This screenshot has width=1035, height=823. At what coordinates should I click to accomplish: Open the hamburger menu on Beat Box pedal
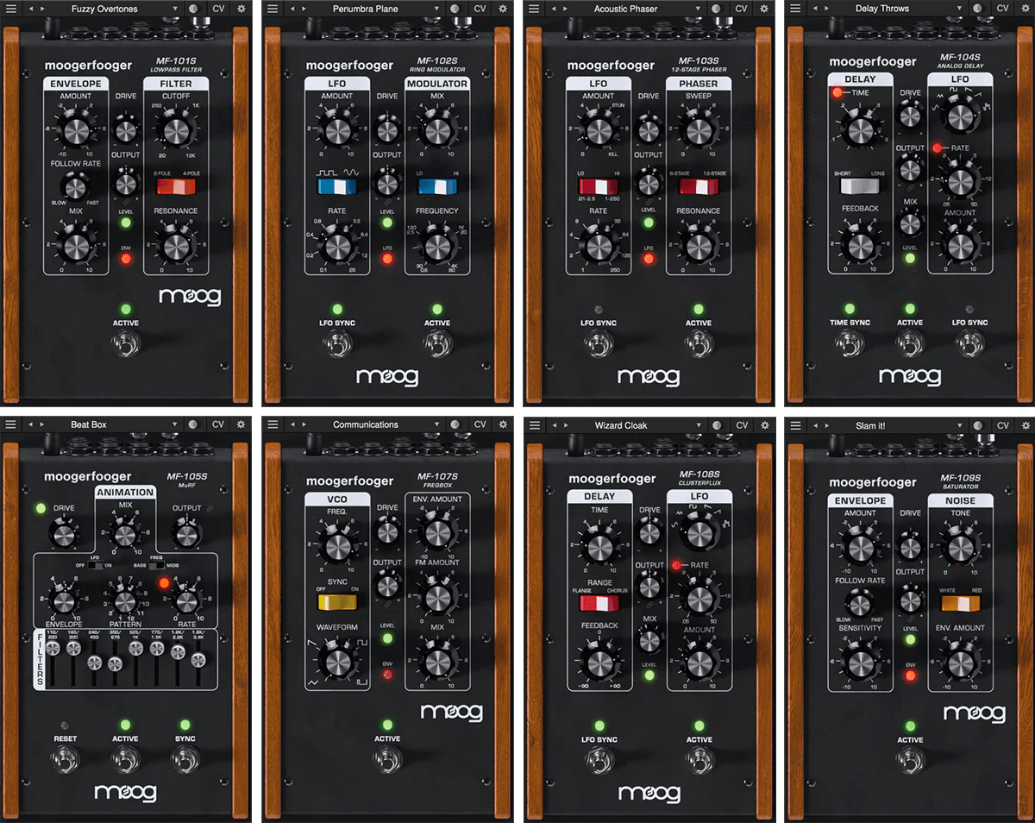(x=10, y=424)
